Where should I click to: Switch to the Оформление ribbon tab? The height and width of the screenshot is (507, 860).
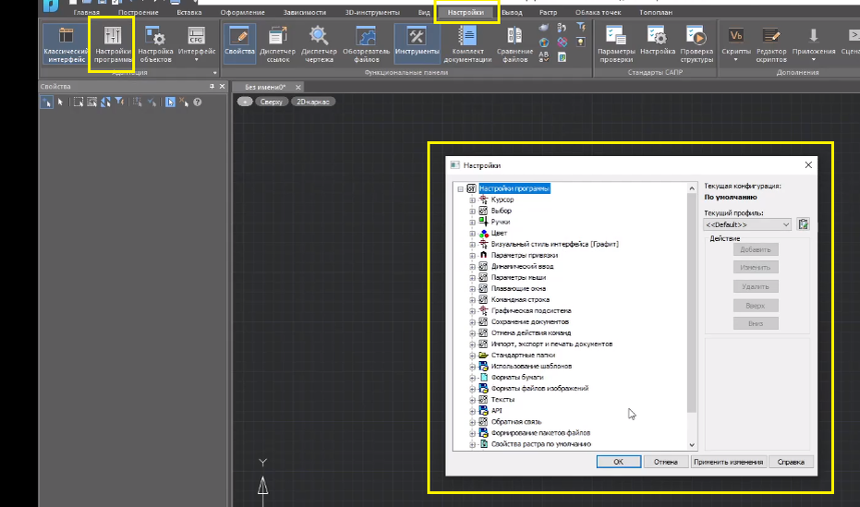[242, 12]
